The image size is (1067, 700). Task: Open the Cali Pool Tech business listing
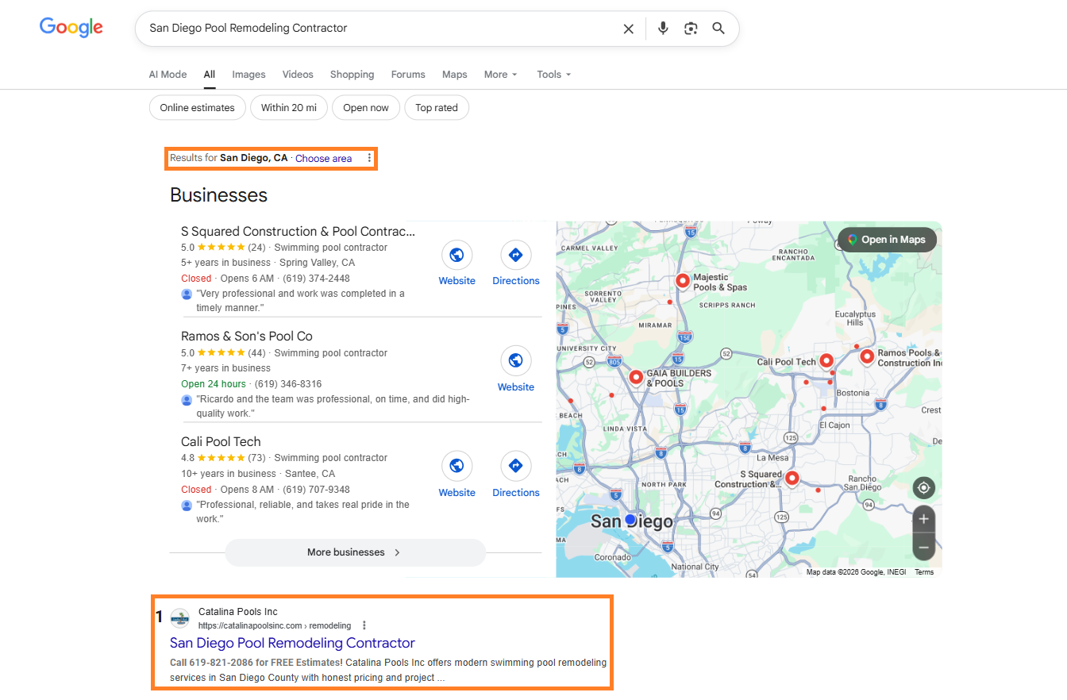point(221,442)
